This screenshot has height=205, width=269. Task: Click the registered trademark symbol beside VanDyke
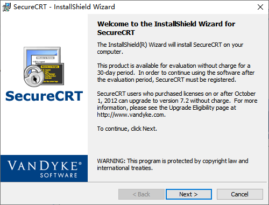(x=80, y=163)
